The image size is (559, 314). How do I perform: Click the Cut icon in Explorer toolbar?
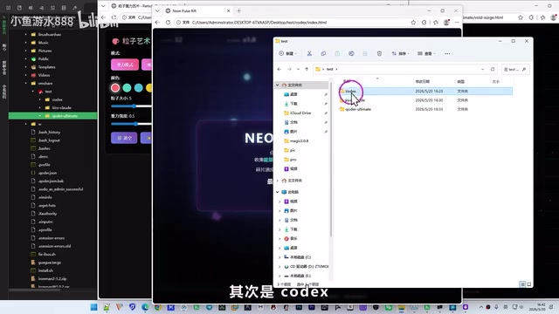point(309,53)
